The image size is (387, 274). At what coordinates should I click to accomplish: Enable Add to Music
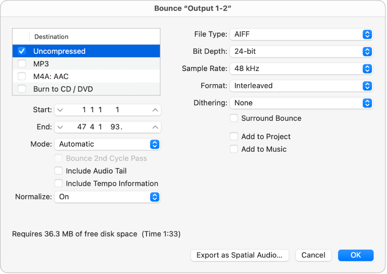pyautogui.click(x=234, y=149)
